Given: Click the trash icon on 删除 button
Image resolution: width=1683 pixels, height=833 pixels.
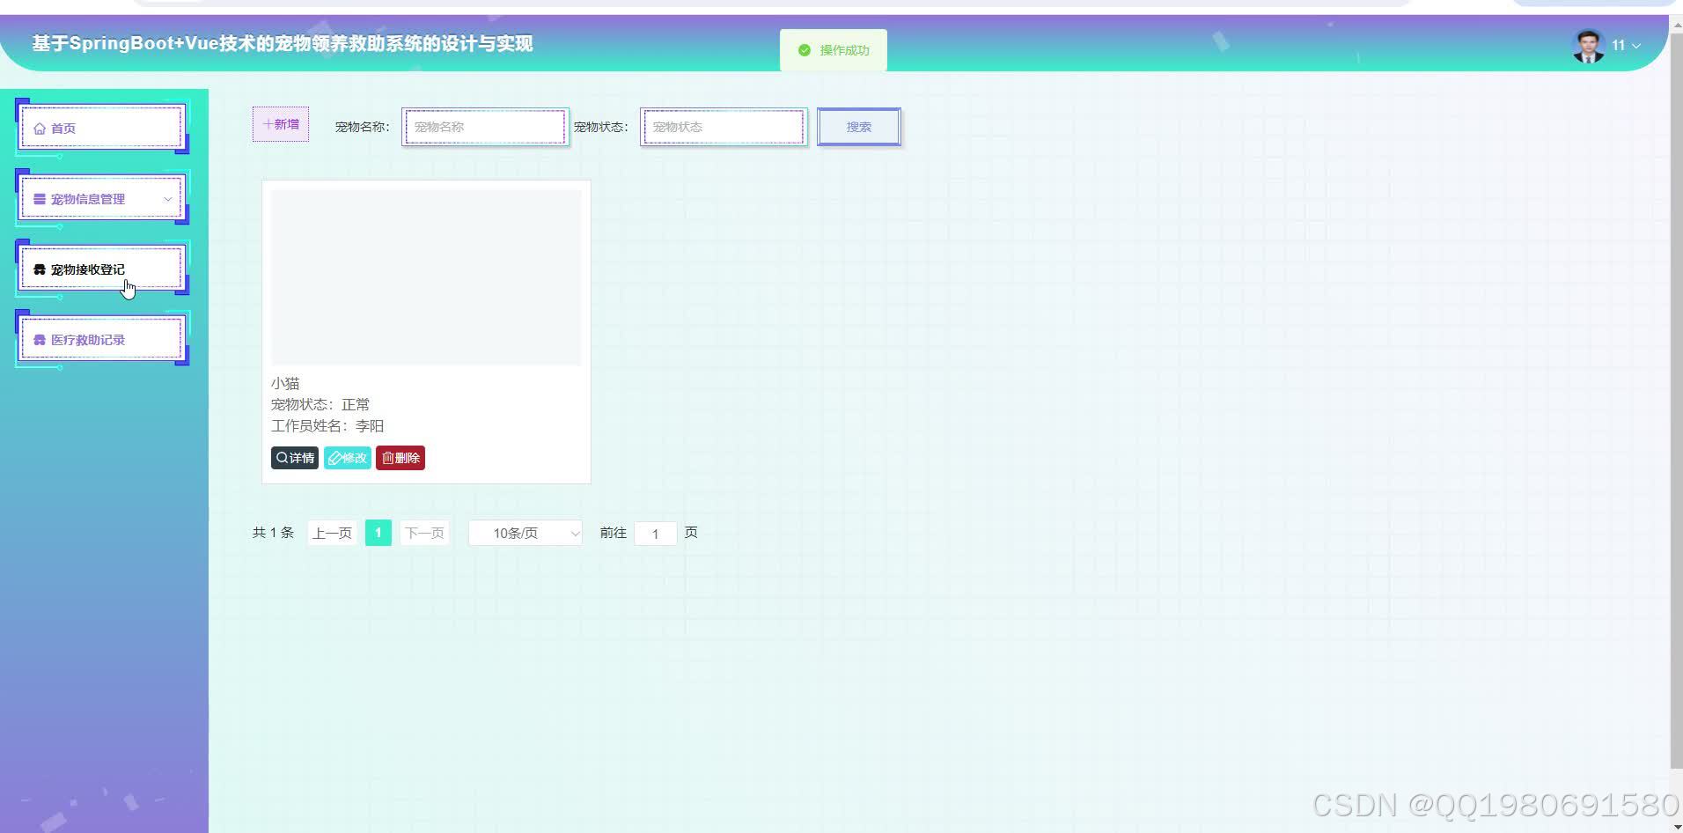Looking at the screenshot, I should coord(387,457).
